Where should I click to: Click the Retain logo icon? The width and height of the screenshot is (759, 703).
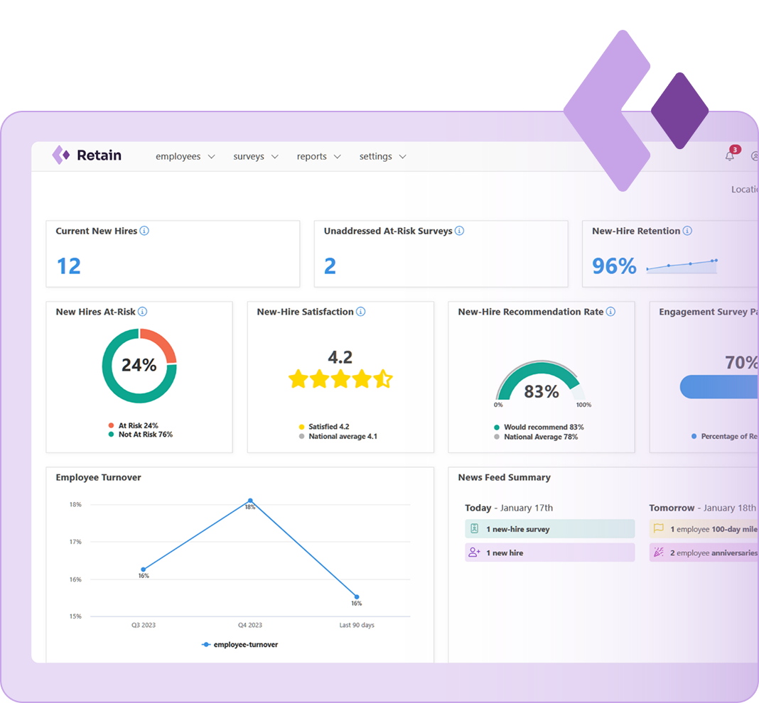61,155
